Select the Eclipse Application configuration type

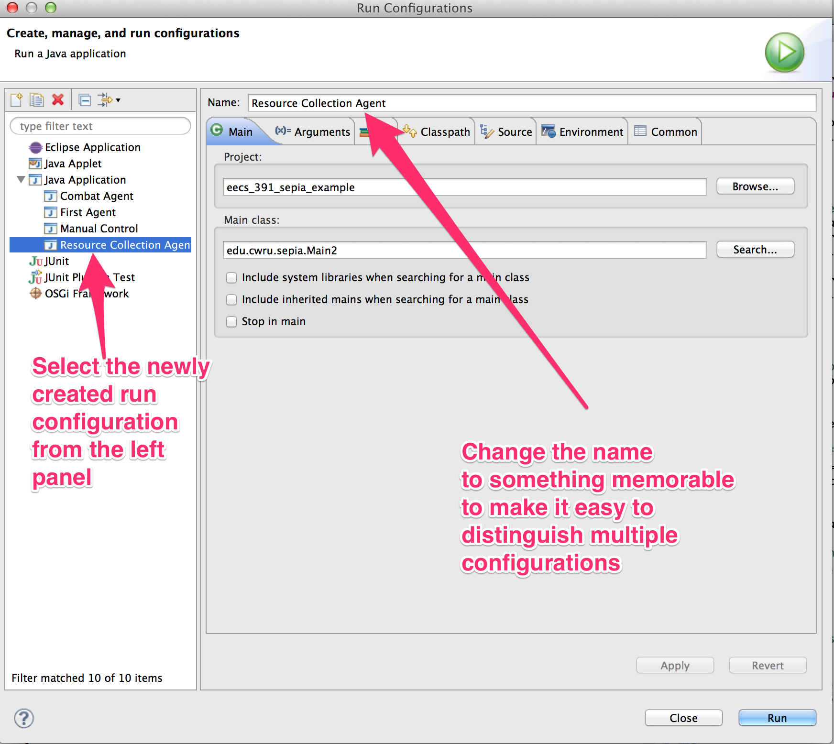coord(92,147)
